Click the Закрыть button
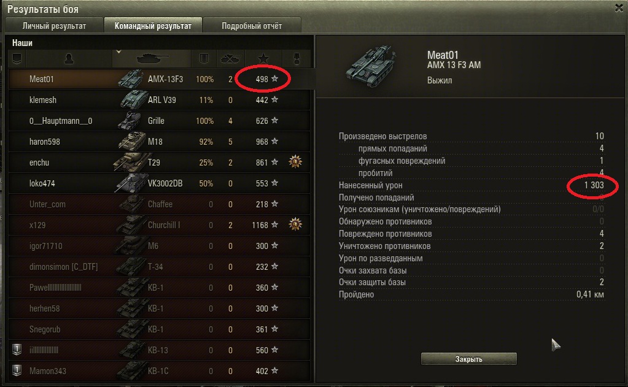The width and height of the screenshot is (628, 387). (468, 359)
